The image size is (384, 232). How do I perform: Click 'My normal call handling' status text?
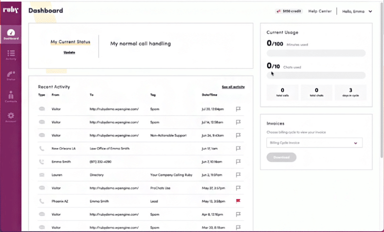[x=140, y=43]
